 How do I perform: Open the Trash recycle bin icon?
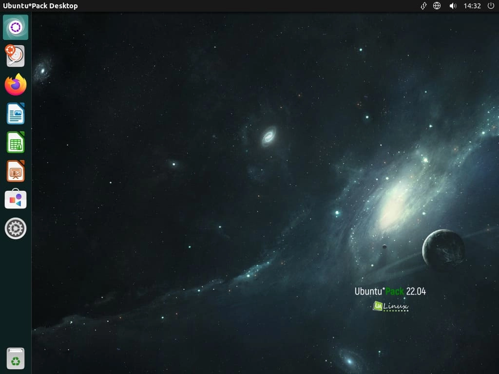[16, 358]
